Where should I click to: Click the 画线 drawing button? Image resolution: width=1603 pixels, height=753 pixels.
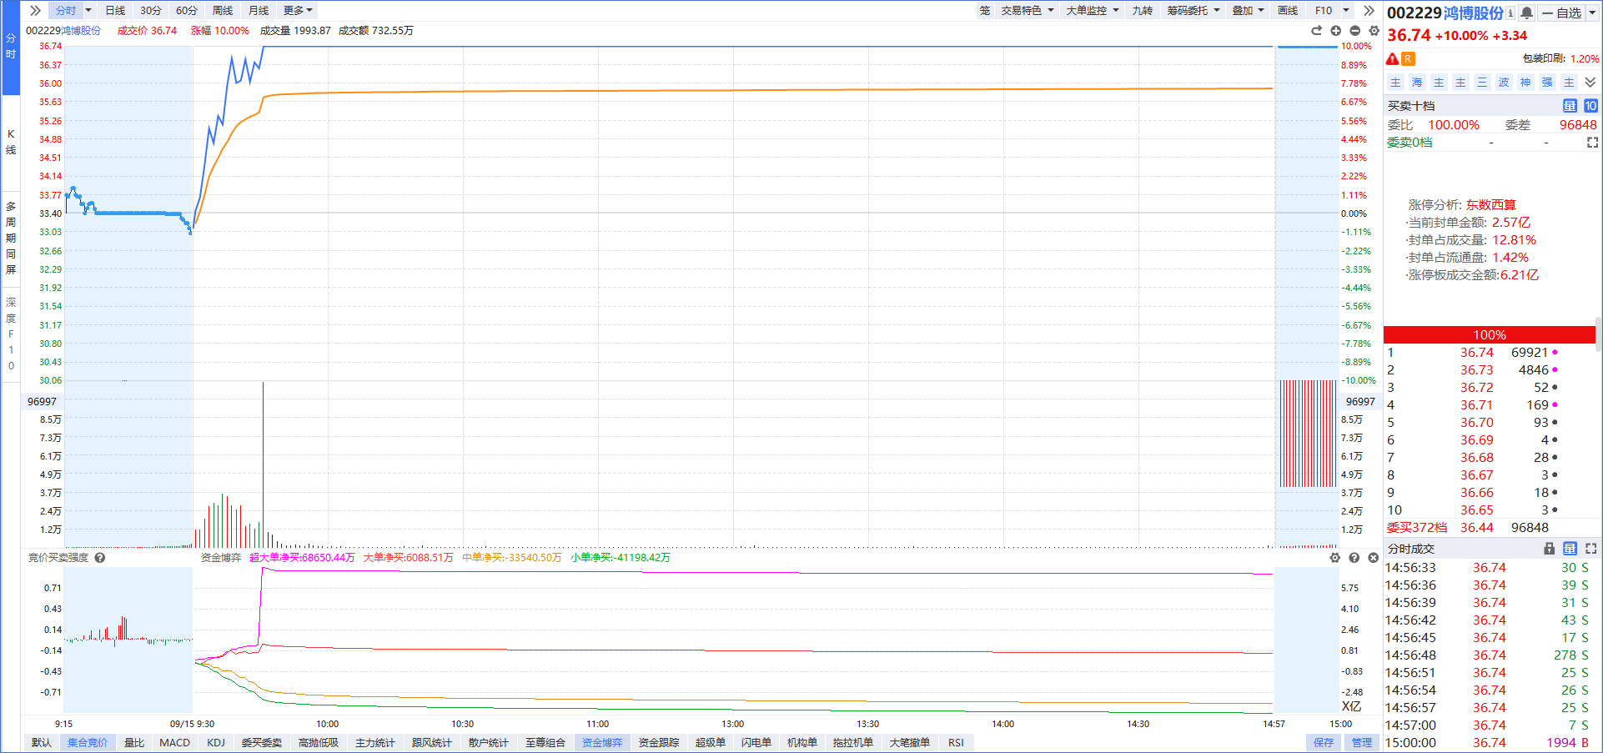(1288, 11)
